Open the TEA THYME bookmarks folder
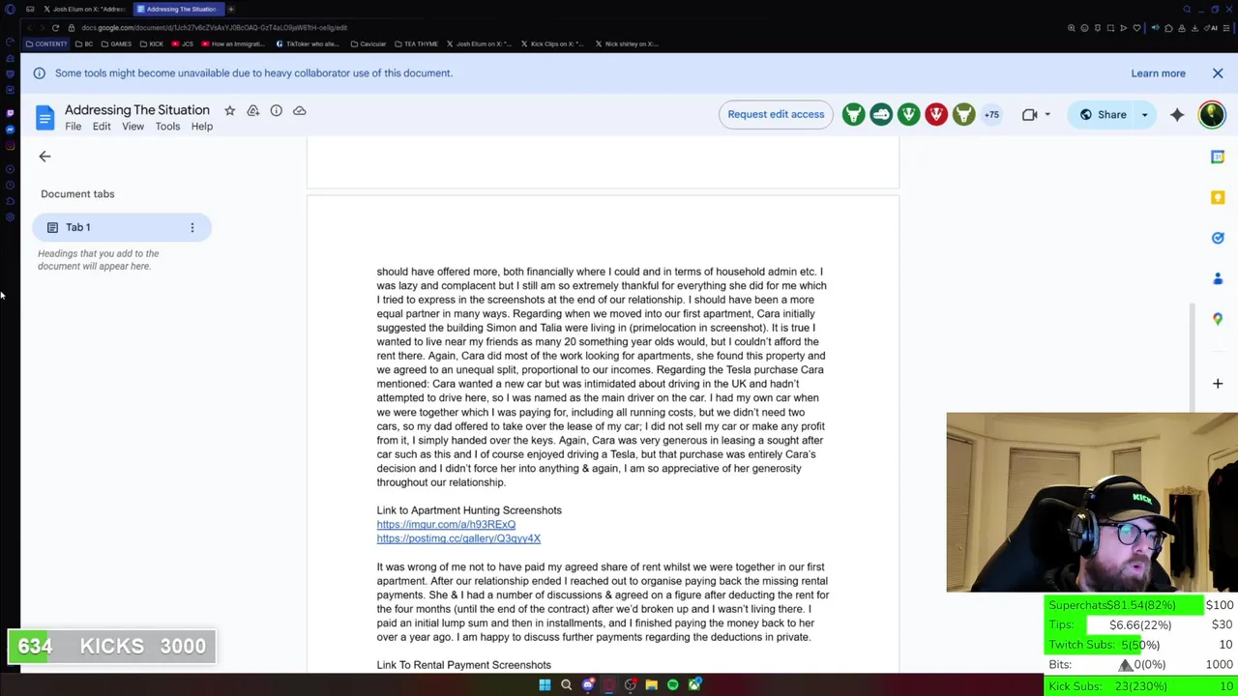This screenshot has width=1238, height=696. coord(416,43)
